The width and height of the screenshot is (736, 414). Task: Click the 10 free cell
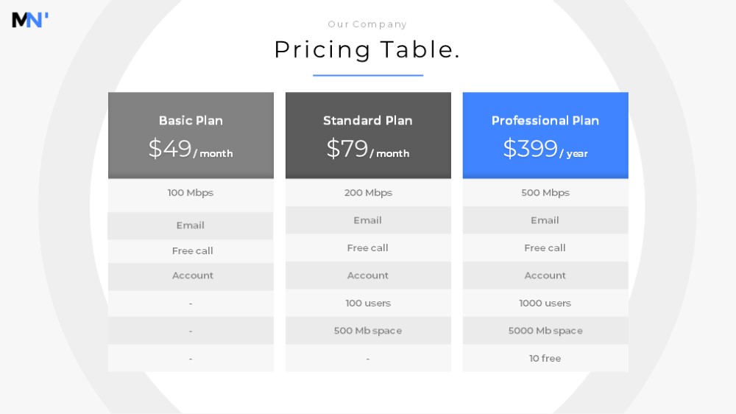click(545, 358)
